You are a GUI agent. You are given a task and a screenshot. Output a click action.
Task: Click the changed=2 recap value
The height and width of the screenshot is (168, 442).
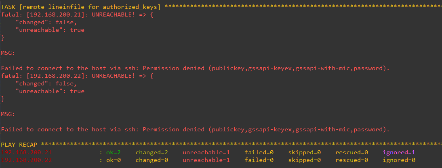point(150,152)
